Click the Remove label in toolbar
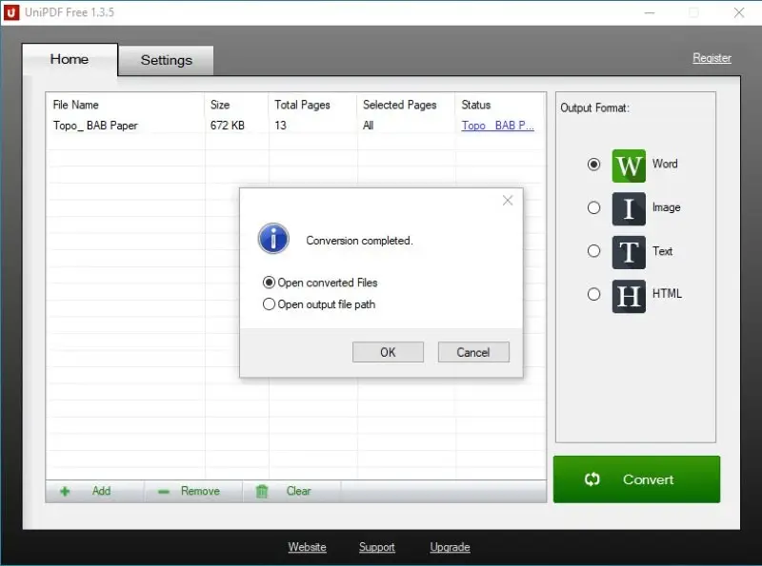762x566 pixels. [x=200, y=491]
